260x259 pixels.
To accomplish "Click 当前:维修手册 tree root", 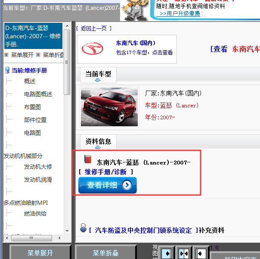I will click(x=29, y=70).
